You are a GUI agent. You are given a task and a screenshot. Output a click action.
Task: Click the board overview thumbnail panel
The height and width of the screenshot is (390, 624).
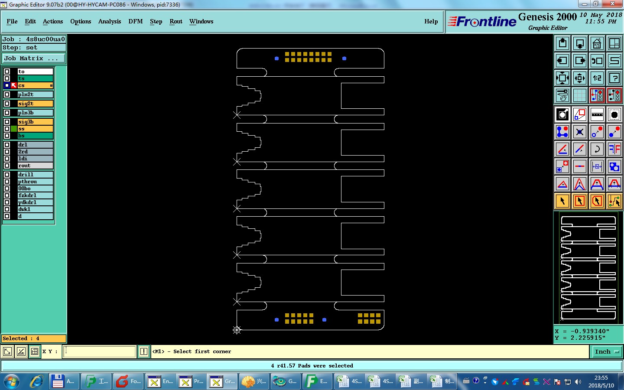tap(588, 268)
